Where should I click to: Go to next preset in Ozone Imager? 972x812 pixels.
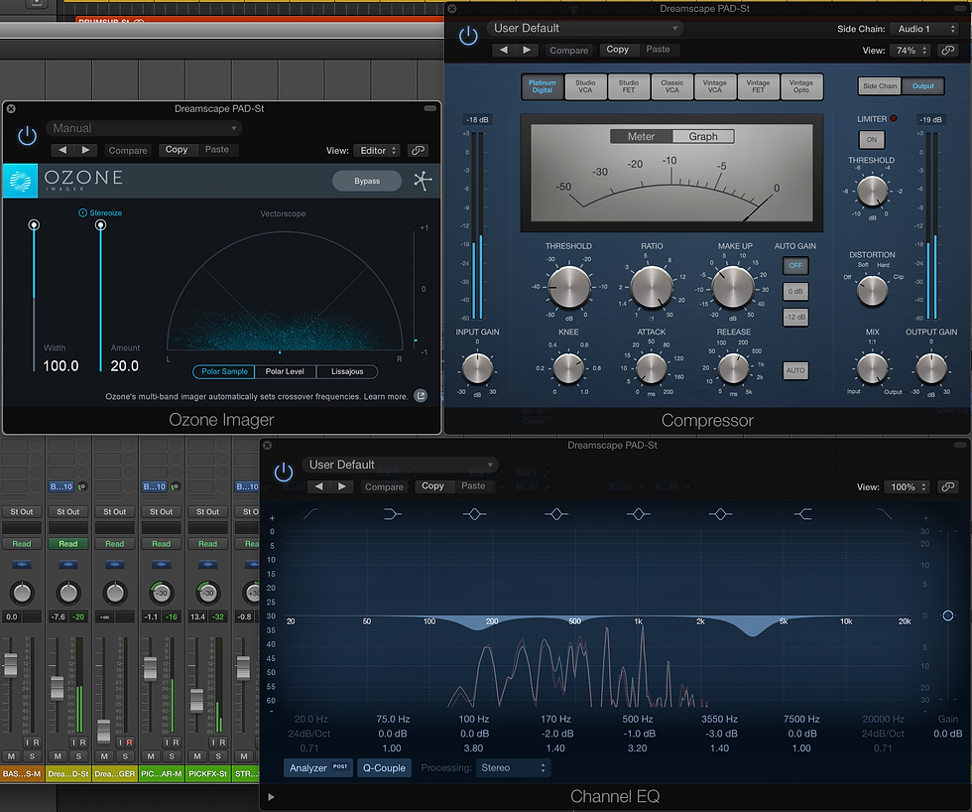click(x=85, y=150)
